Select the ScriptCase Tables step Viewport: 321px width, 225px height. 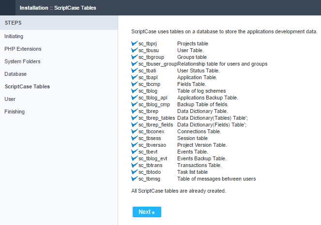[27, 87]
